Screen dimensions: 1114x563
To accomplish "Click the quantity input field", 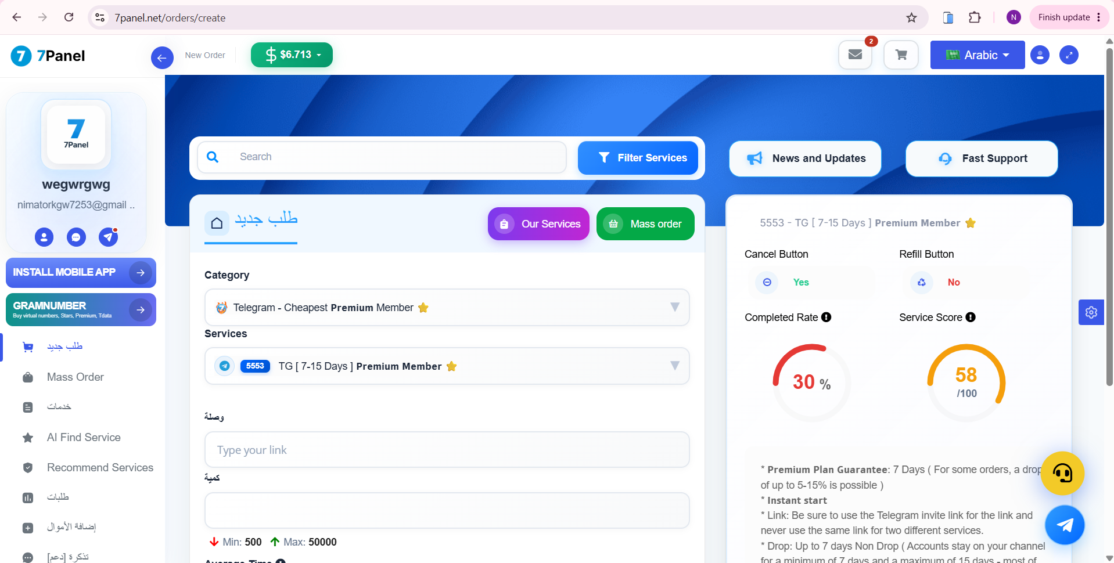I will pos(447,511).
